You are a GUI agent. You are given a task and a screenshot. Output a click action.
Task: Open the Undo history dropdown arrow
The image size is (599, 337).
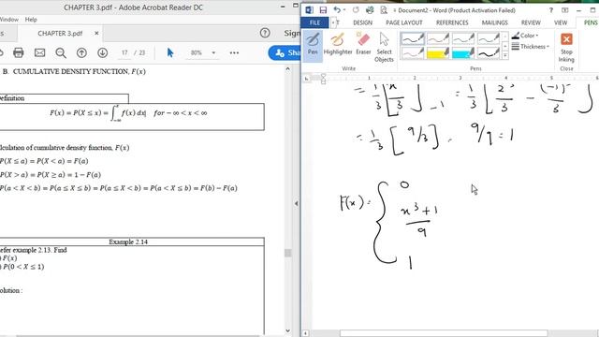[344, 10]
